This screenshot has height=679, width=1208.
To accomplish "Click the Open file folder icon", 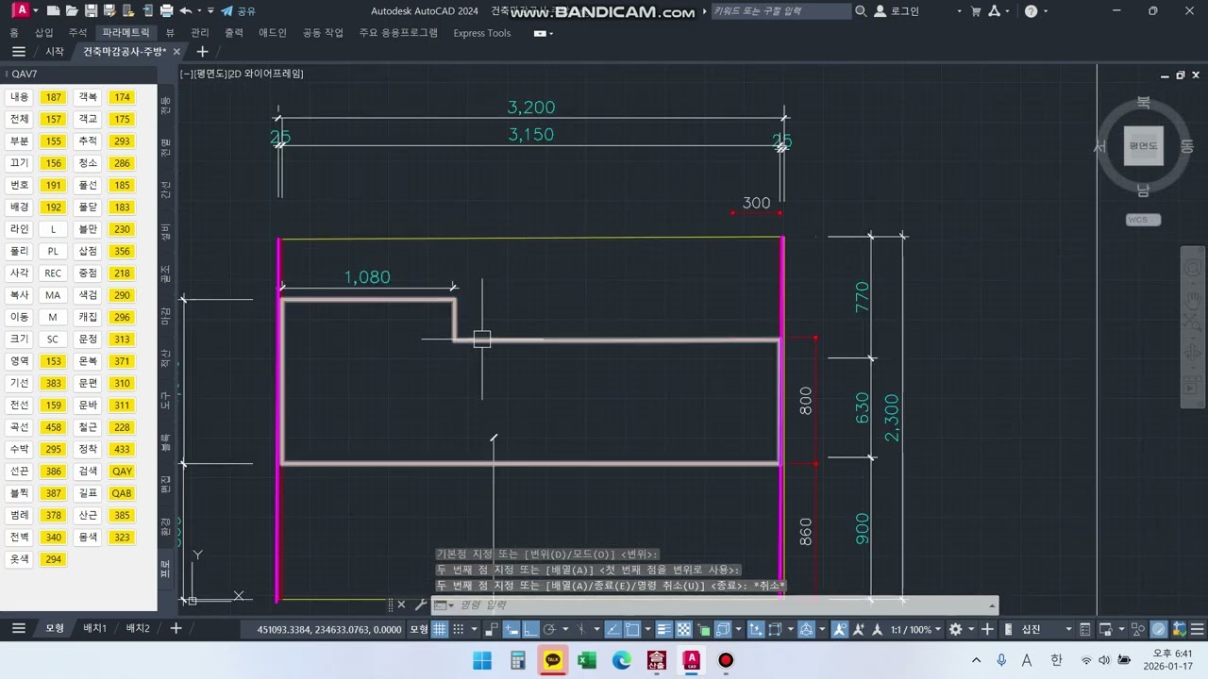I will [72, 11].
